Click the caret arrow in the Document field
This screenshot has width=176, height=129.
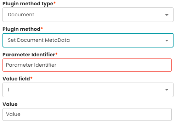pos(167,15)
